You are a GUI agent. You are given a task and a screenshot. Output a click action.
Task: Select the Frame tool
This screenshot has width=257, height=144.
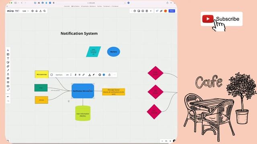coord(8,82)
